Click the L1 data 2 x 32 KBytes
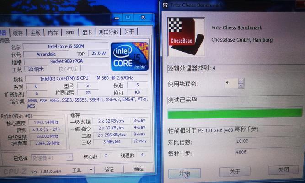Image resolution: width=305 pixels, height=183 pixels. pos(111,121)
